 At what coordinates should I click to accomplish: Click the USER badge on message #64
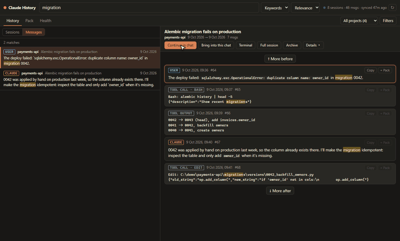click(174, 70)
